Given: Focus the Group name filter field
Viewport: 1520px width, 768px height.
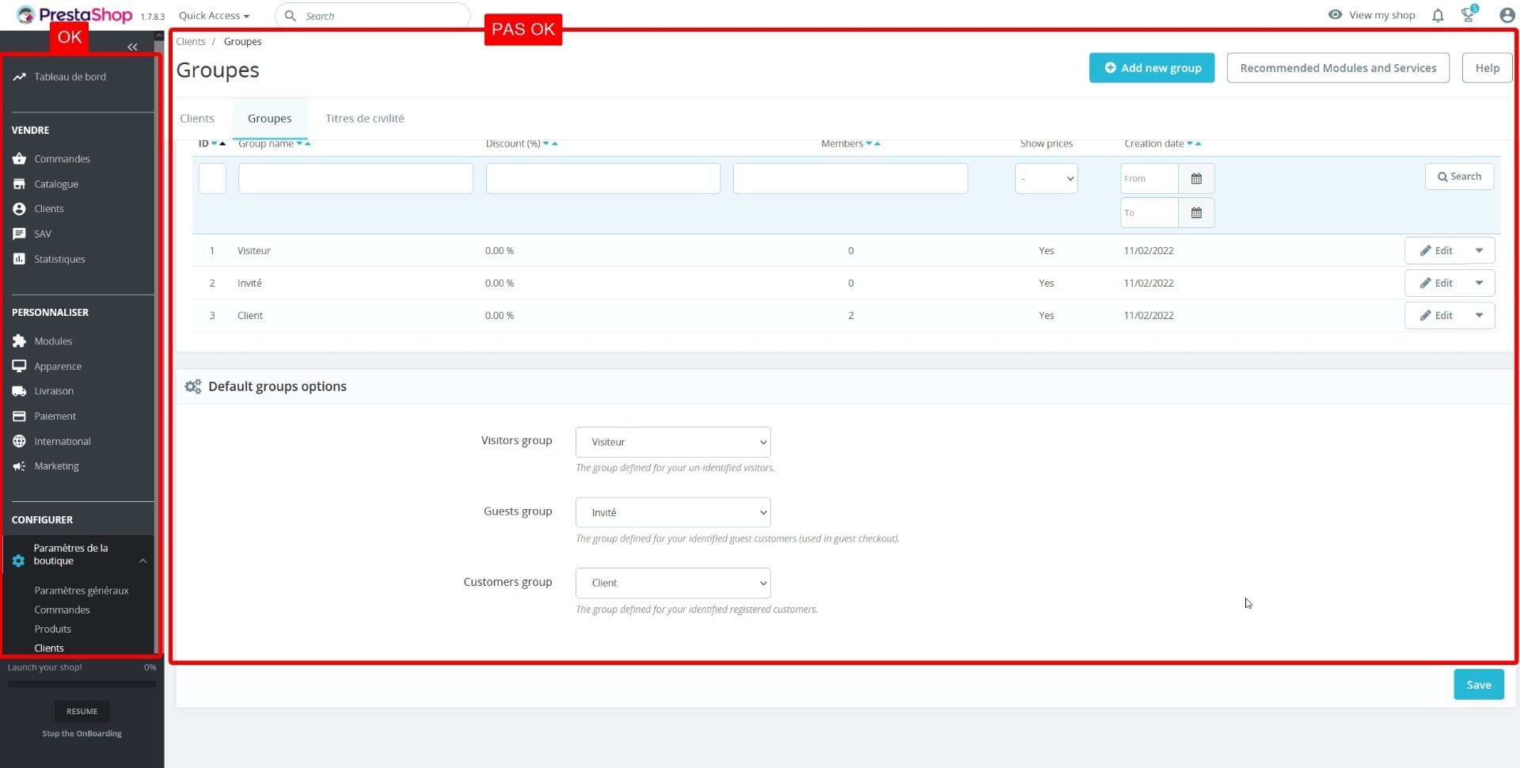Looking at the screenshot, I should pyautogui.click(x=355, y=179).
